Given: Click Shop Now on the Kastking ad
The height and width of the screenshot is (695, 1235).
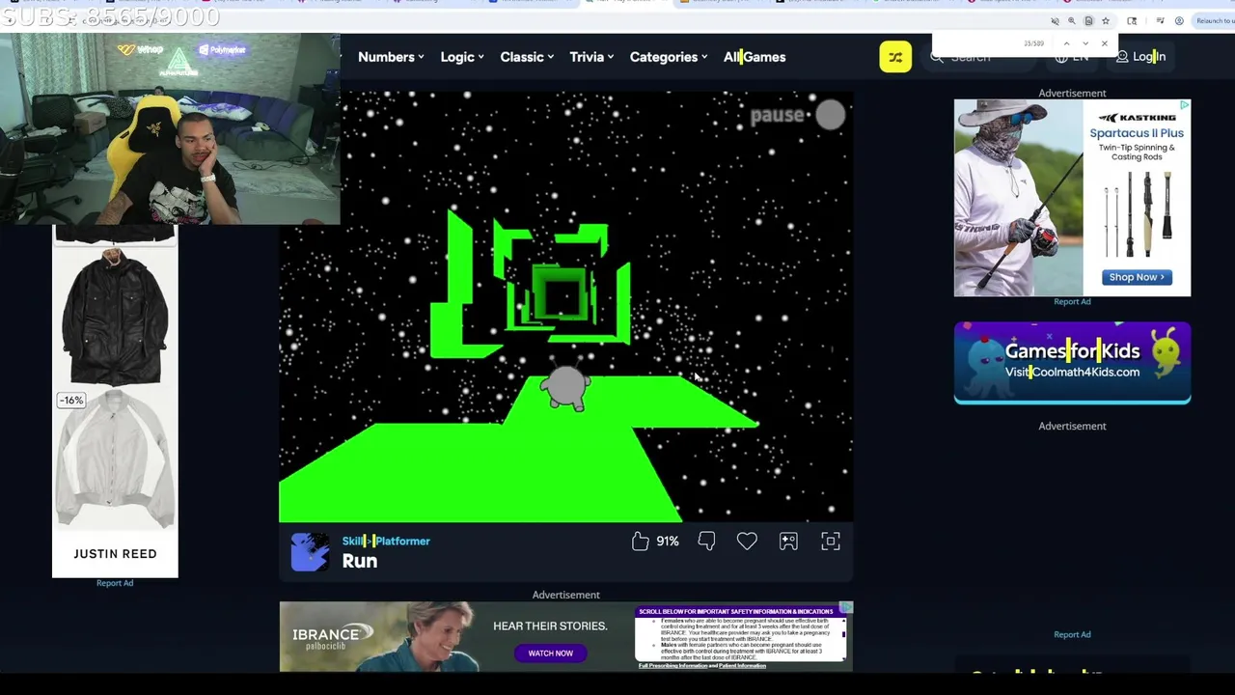Looking at the screenshot, I should click(x=1138, y=277).
